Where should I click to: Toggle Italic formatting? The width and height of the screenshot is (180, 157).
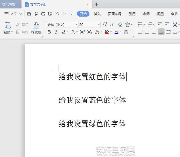[x=56, y=32]
